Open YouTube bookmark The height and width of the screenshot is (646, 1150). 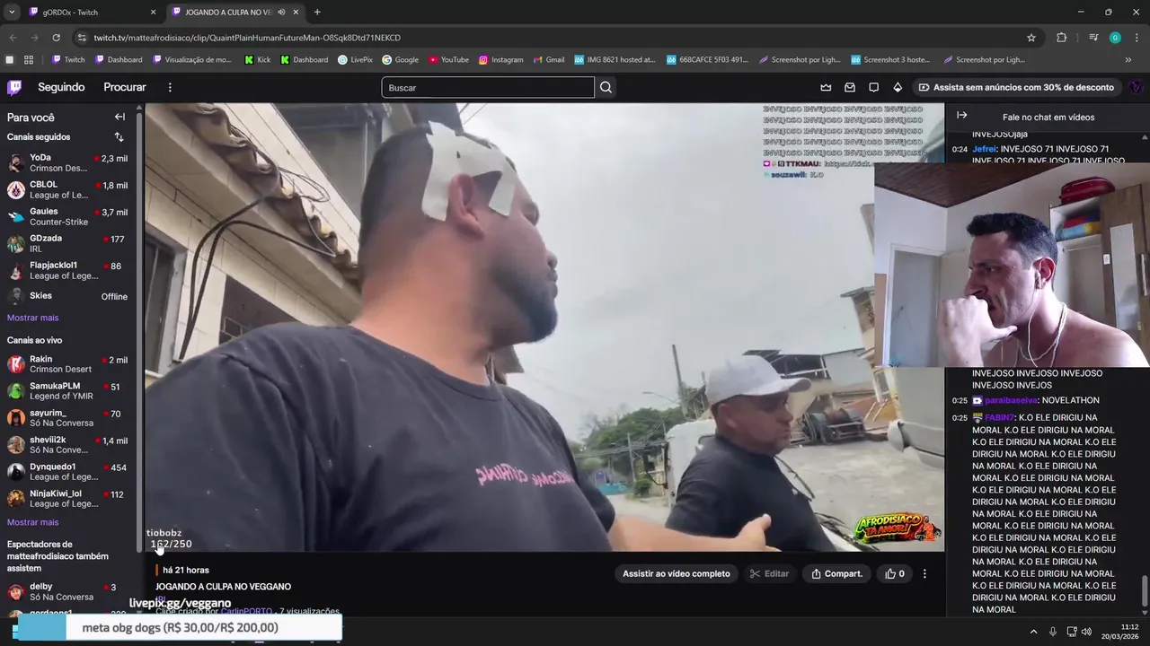tap(448, 60)
